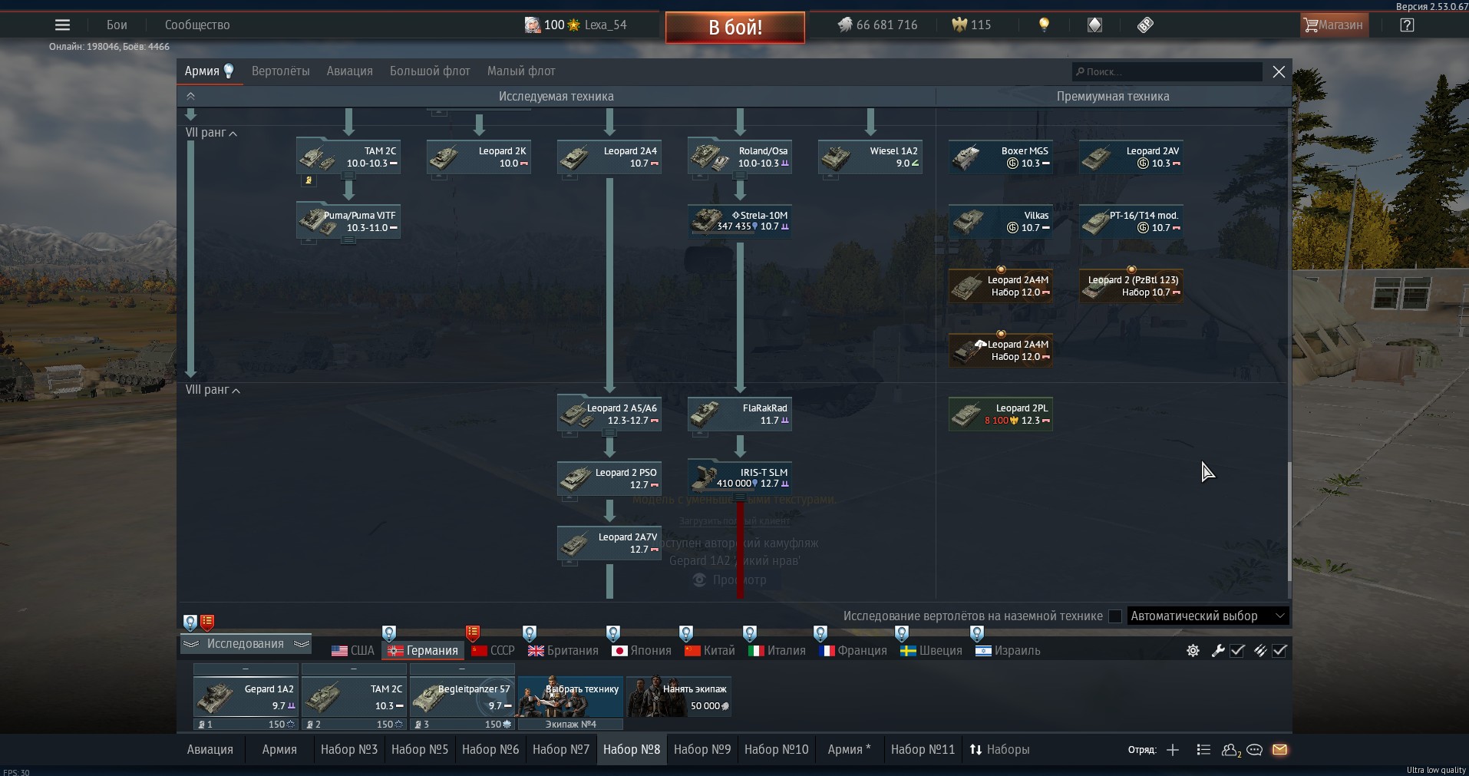Click the Поиск search field

[1167, 72]
